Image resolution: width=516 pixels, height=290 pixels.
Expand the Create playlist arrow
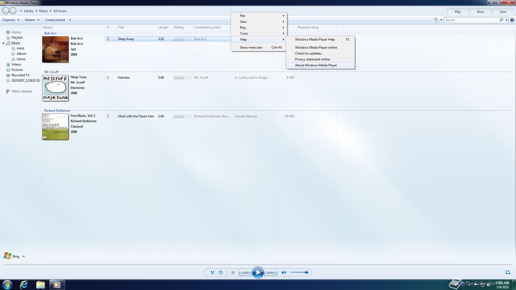(70, 20)
